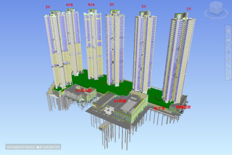
Task: Choose the Look Around tool
Action: click(x=228, y=59)
